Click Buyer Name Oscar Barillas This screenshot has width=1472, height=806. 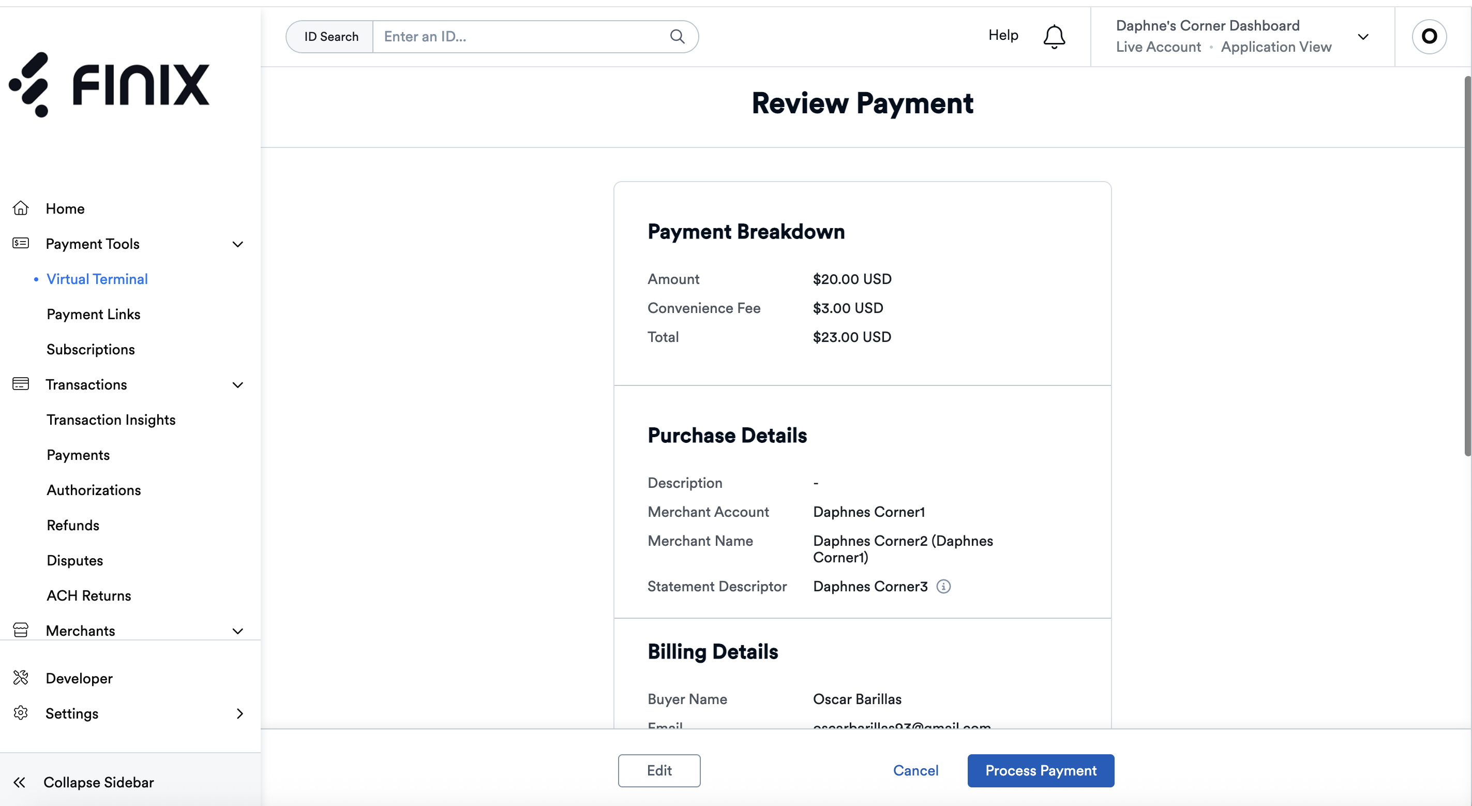pyautogui.click(x=857, y=699)
